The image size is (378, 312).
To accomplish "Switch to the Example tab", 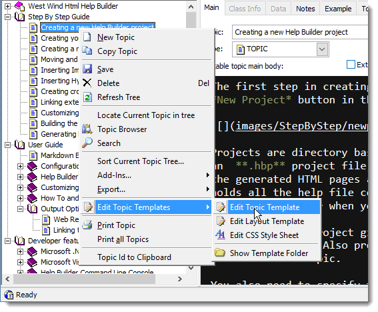I will 338,9.
